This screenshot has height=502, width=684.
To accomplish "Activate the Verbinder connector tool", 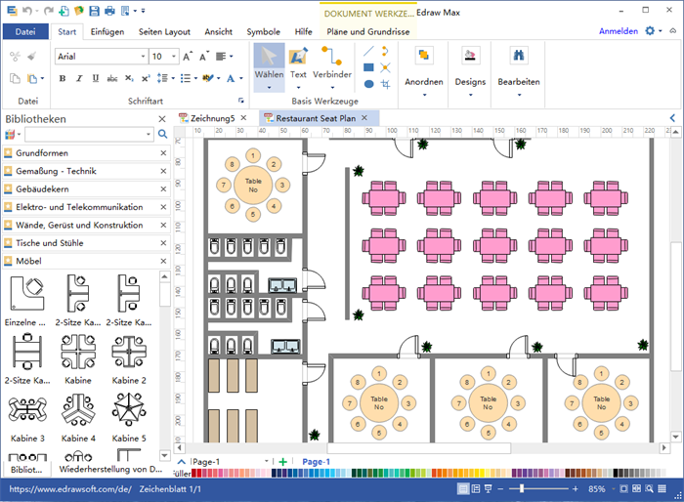I will [x=332, y=58].
